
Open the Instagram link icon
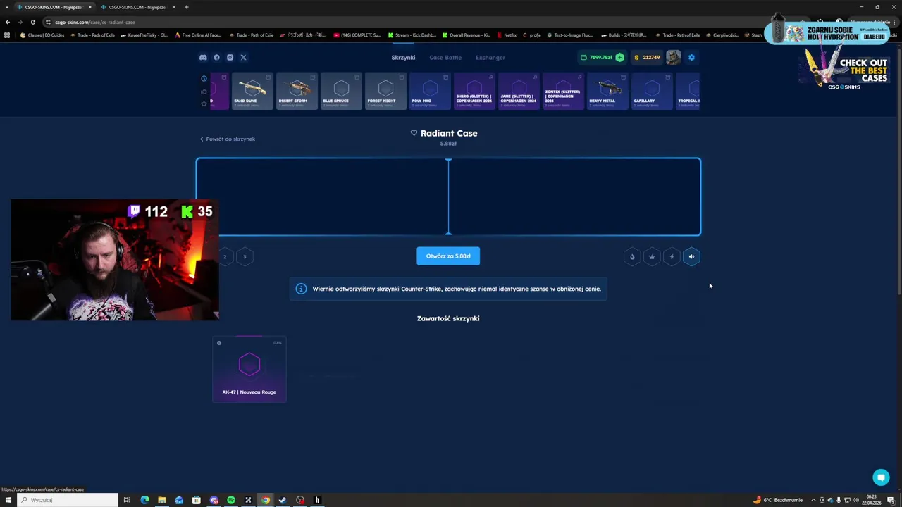[x=230, y=58]
